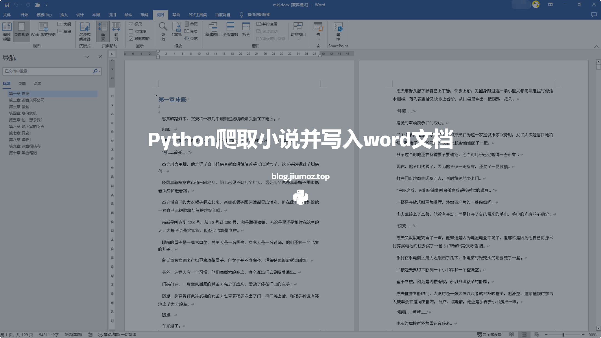This screenshot has height=338, width=601.
Task: Switch to 大纲 outline view
Action: [x=64, y=24]
